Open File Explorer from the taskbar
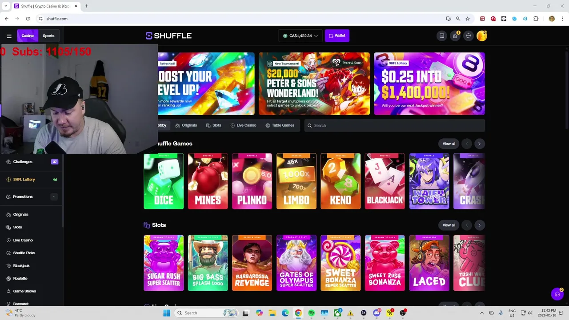Viewport: 569px width, 320px height. pyautogui.click(x=272, y=313)
